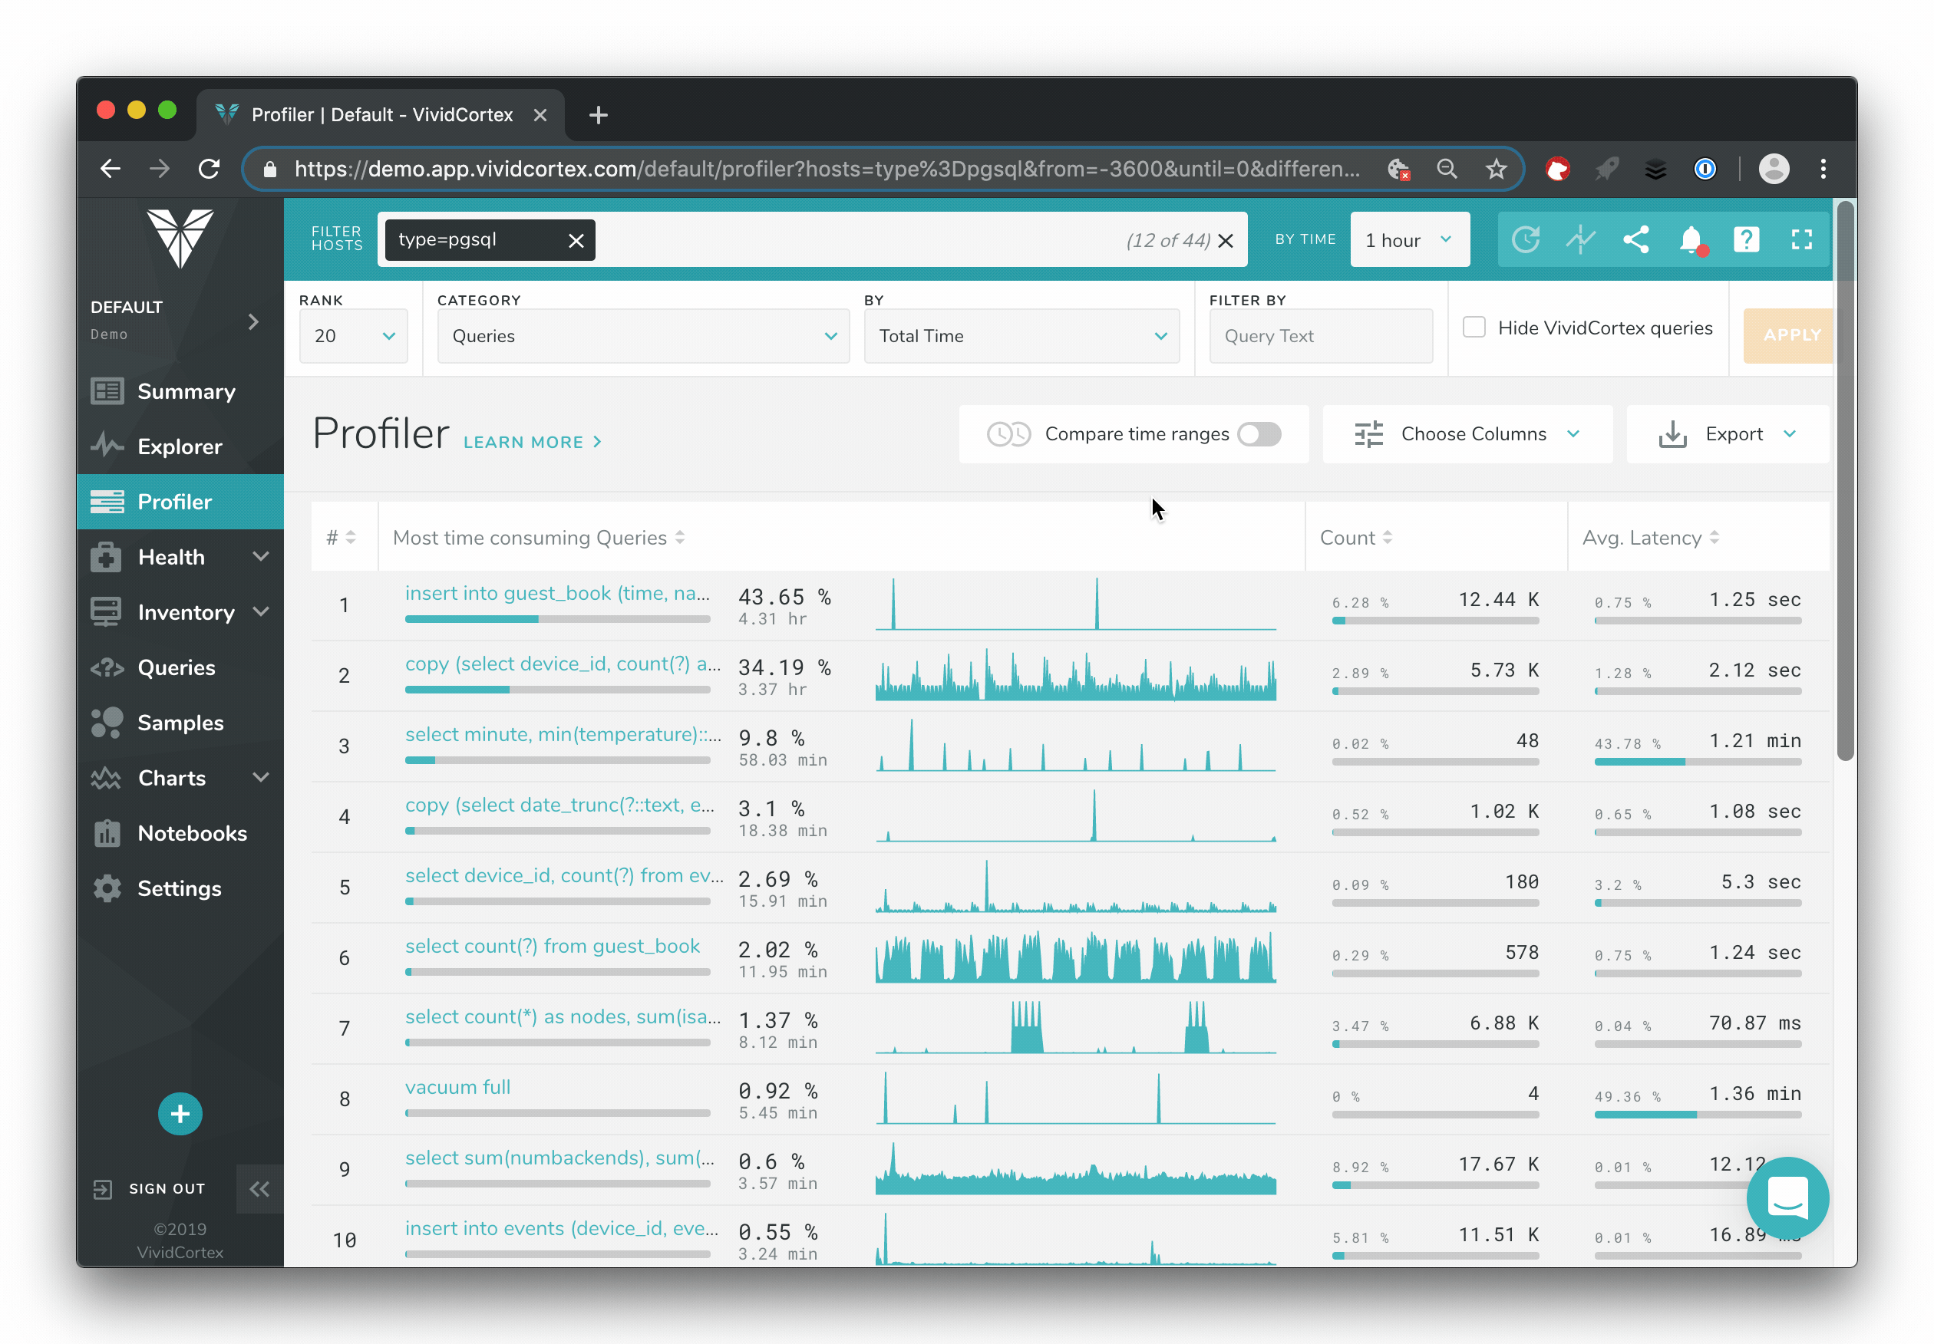Reload the browser page

(x=209, y=170)
